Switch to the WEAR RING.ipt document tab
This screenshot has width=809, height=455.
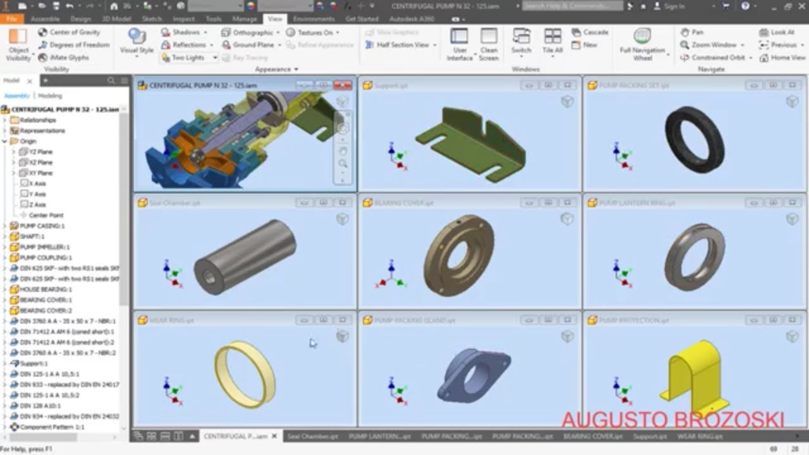(x=700, y=436)
